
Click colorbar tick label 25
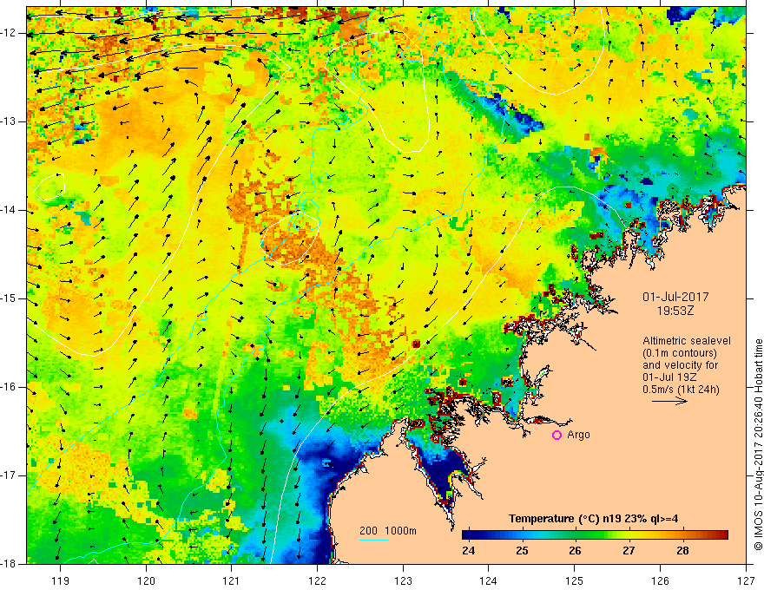pos(522,551)
